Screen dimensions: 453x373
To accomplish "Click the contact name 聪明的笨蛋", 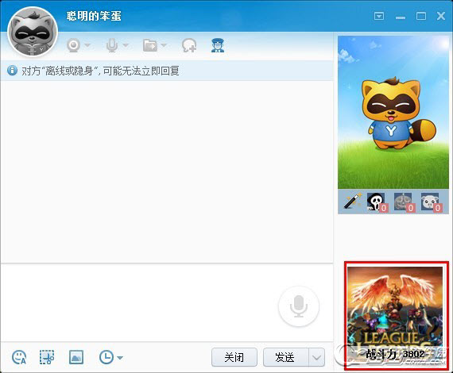I will tap(94, 16).
